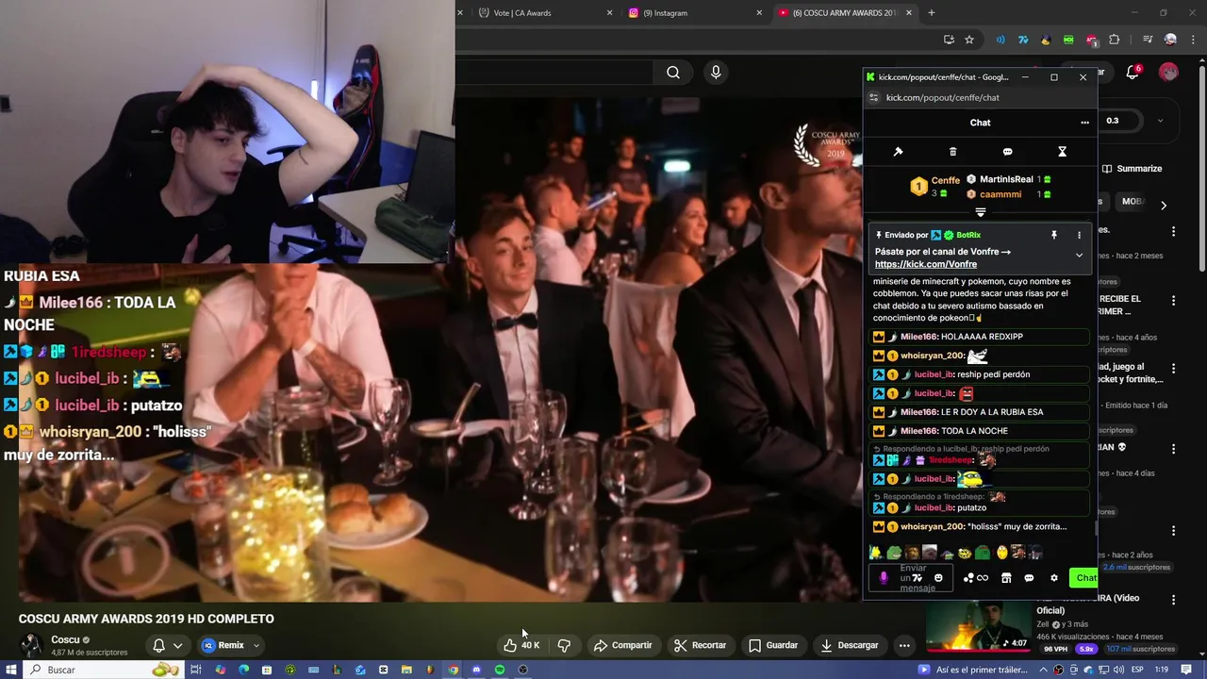Save video with Guardar button
The height and width of the screenshot is (679, 1207).
[773, 645]
